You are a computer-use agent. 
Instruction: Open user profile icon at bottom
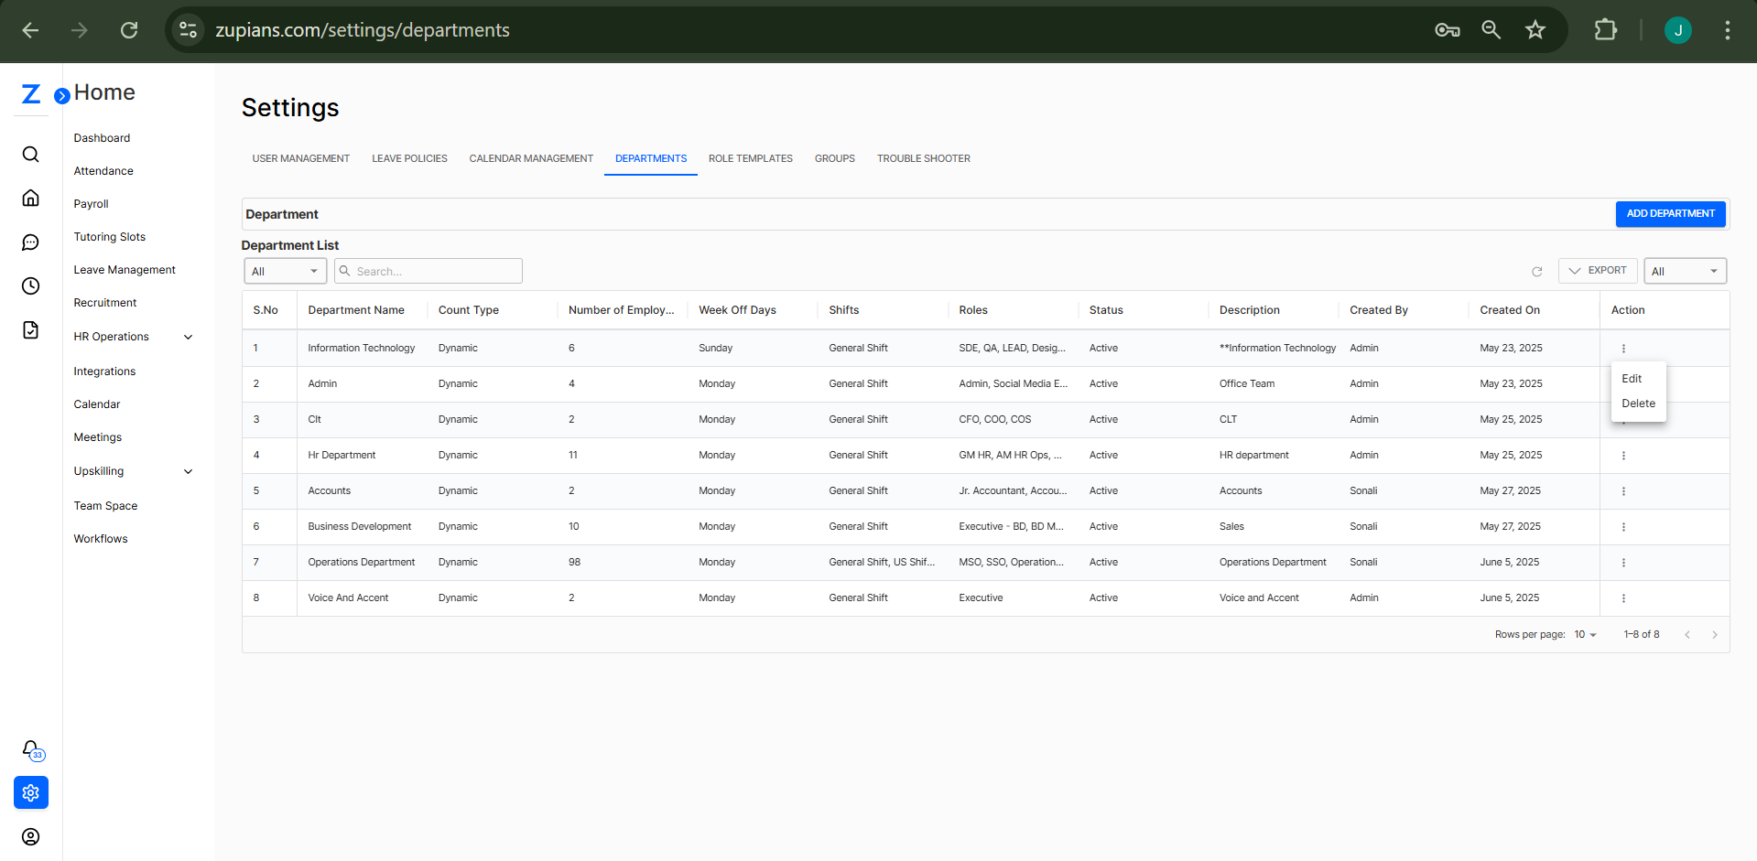(31, 836)
